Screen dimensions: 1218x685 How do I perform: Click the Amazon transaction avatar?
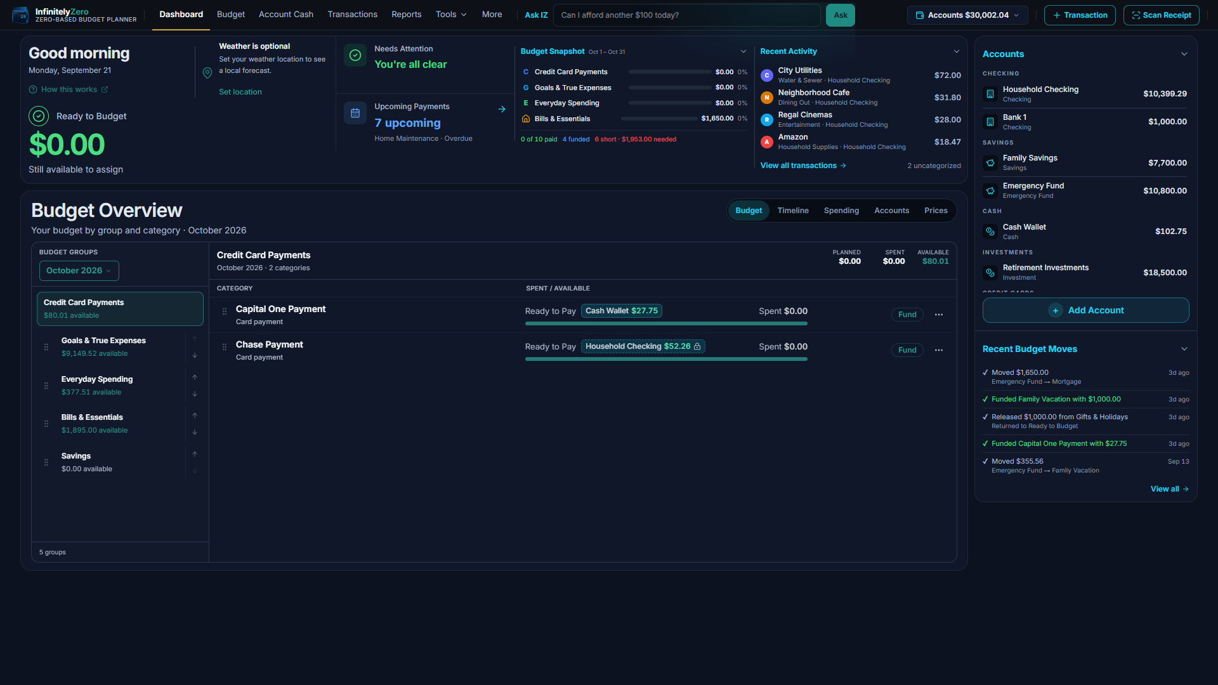767,142
